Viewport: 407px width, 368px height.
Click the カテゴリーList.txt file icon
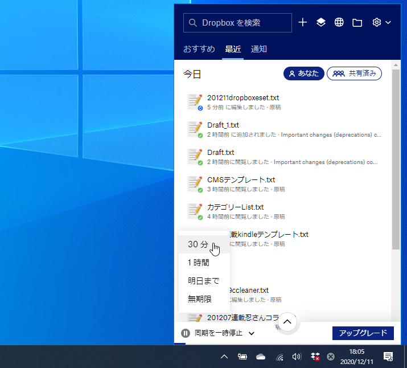(195, 211)
